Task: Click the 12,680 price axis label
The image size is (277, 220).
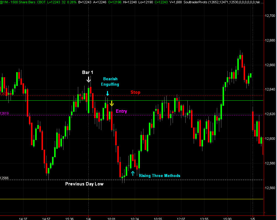Action: coord(270,41)
